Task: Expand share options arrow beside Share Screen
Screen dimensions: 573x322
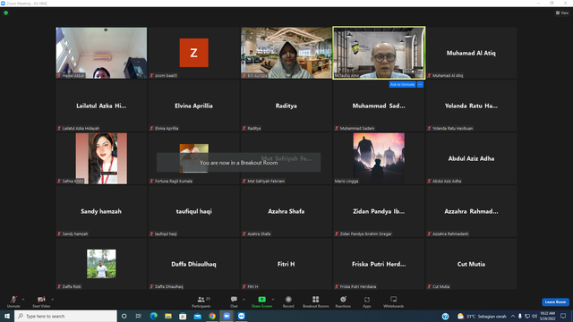Action: (273, 300)
